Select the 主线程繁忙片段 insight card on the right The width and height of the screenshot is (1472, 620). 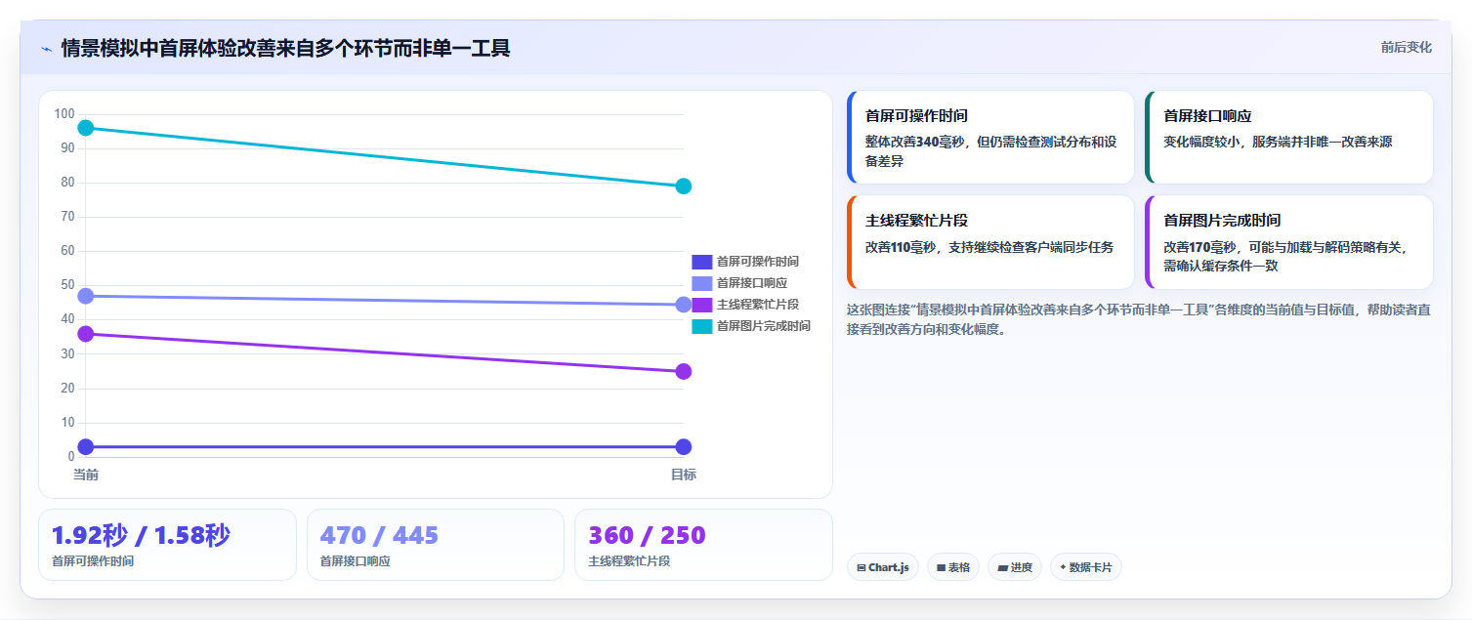pos(990,242)
